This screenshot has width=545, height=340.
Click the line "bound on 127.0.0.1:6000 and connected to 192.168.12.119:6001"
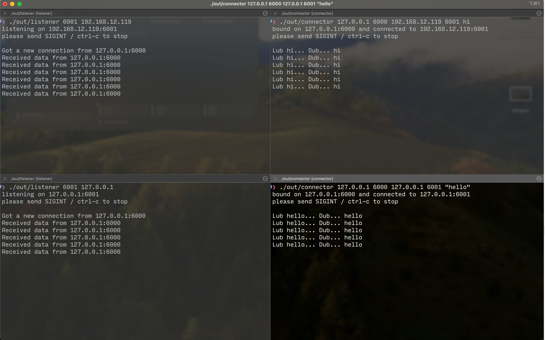pyautogui.click(x=380, y=29)
